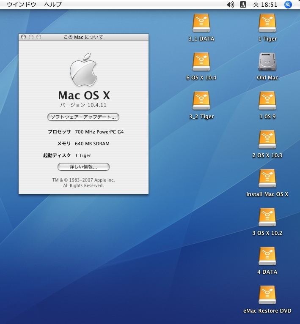The height and width of the screenshot is (324, 300).
Task: Open the input method menu
Action: coord(243,5)
